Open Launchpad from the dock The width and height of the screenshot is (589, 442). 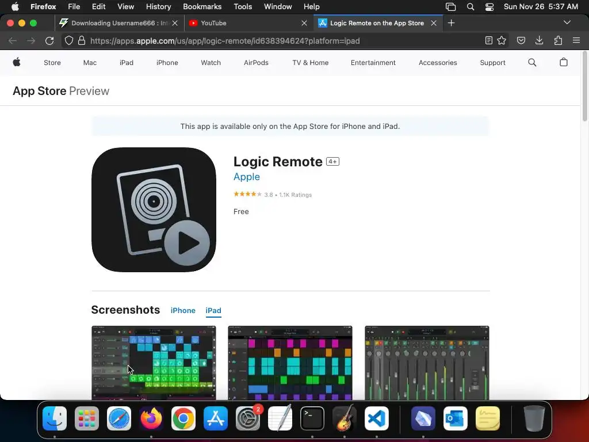pos(87,418)
